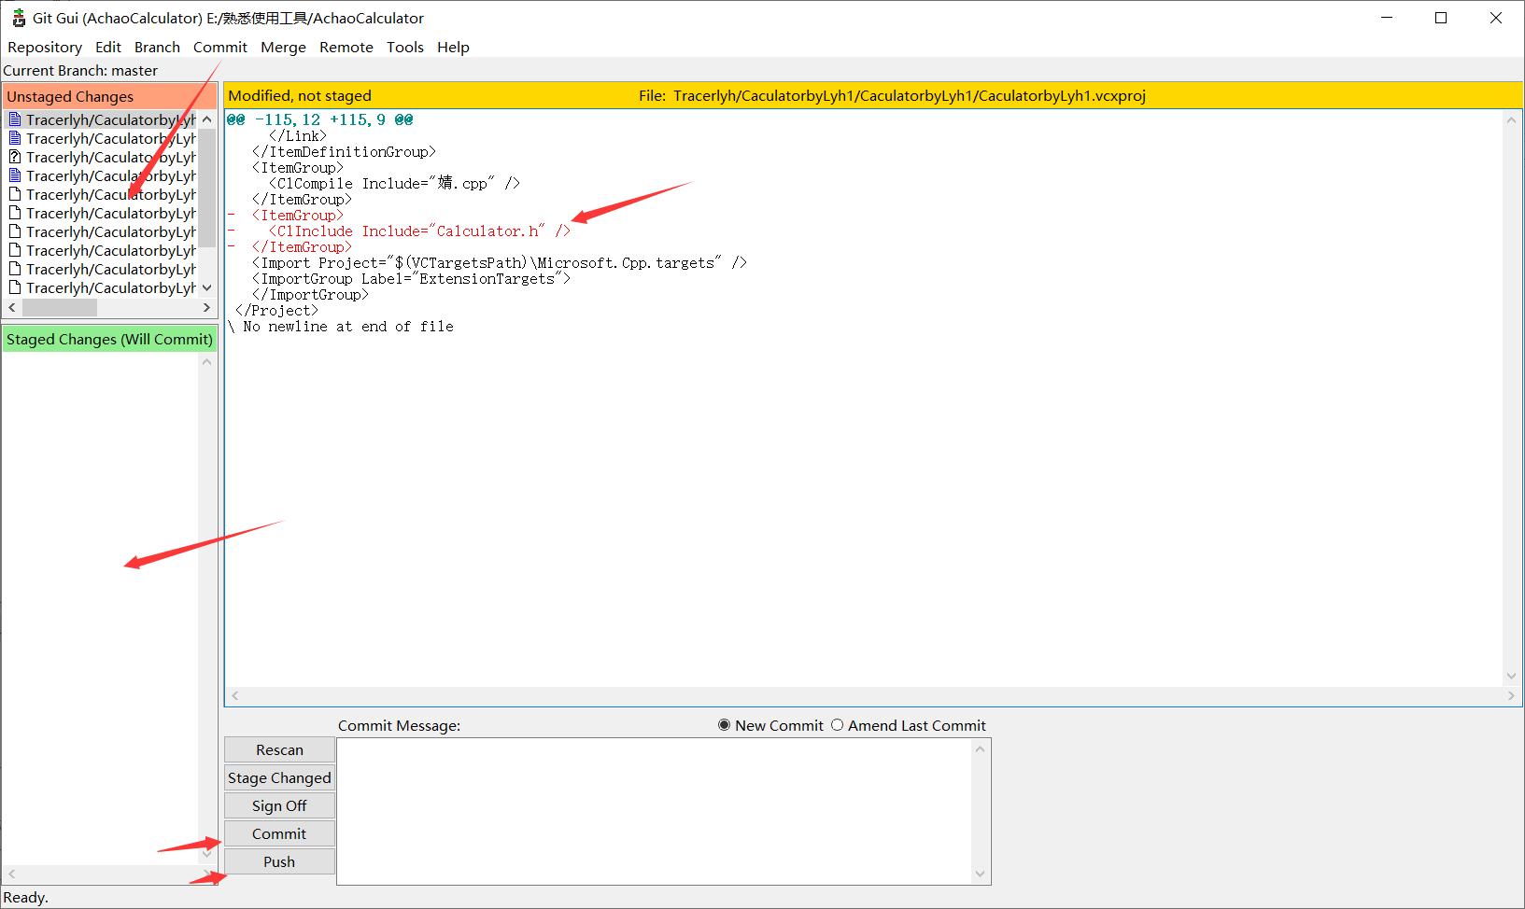Image resolution: width=1525 pixels, height=909 pixels.
Task: Click the Ready. status bar text
Action: (x=25, y=897)
